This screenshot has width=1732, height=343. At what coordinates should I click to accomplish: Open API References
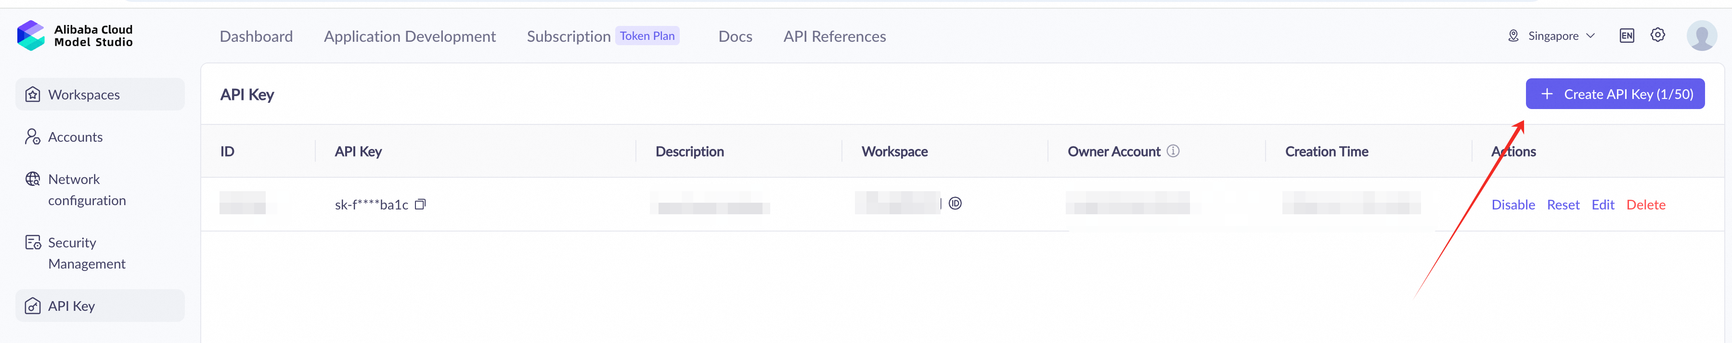(x=834, y=36)
